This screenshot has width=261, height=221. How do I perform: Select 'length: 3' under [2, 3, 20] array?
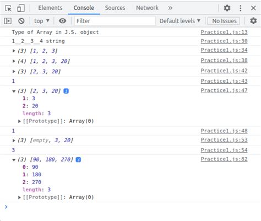pos(36,114)
